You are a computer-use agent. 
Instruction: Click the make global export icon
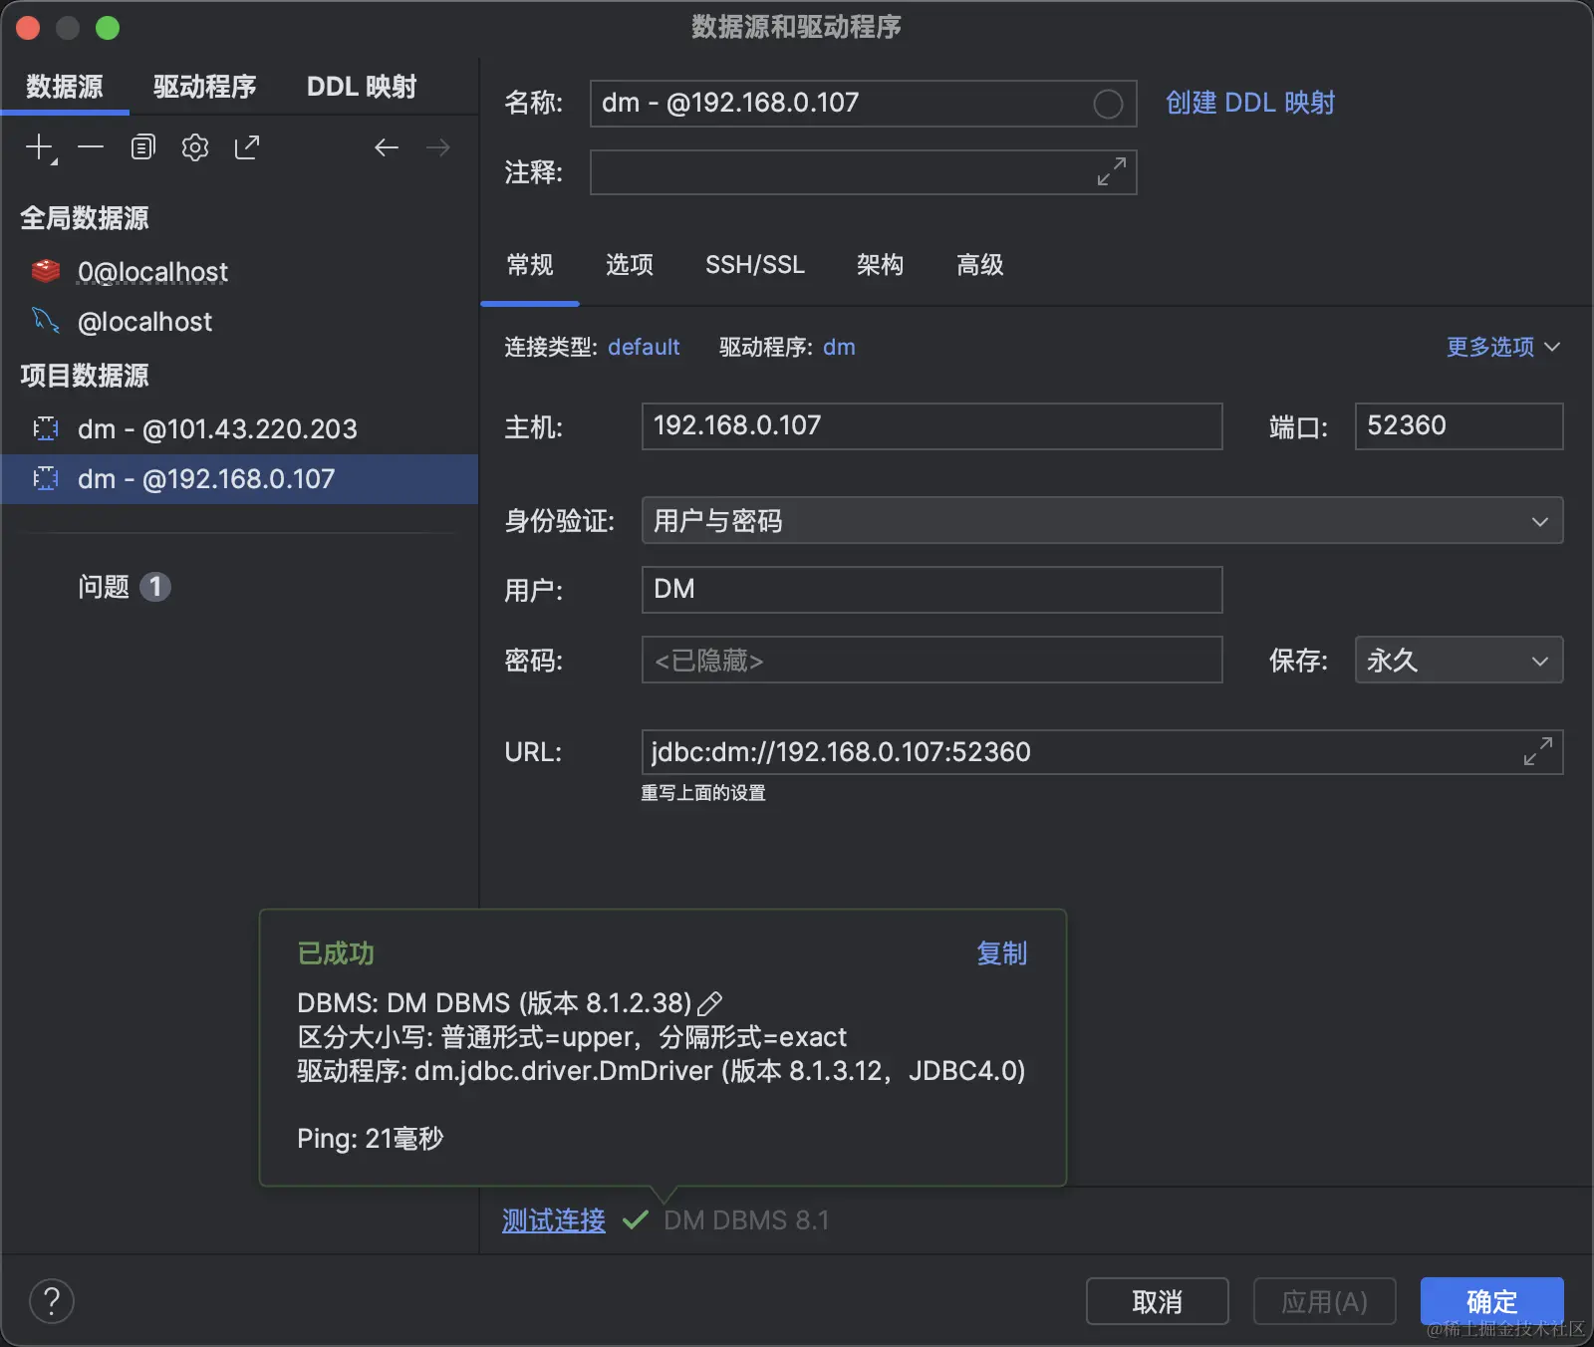(247, 147)
